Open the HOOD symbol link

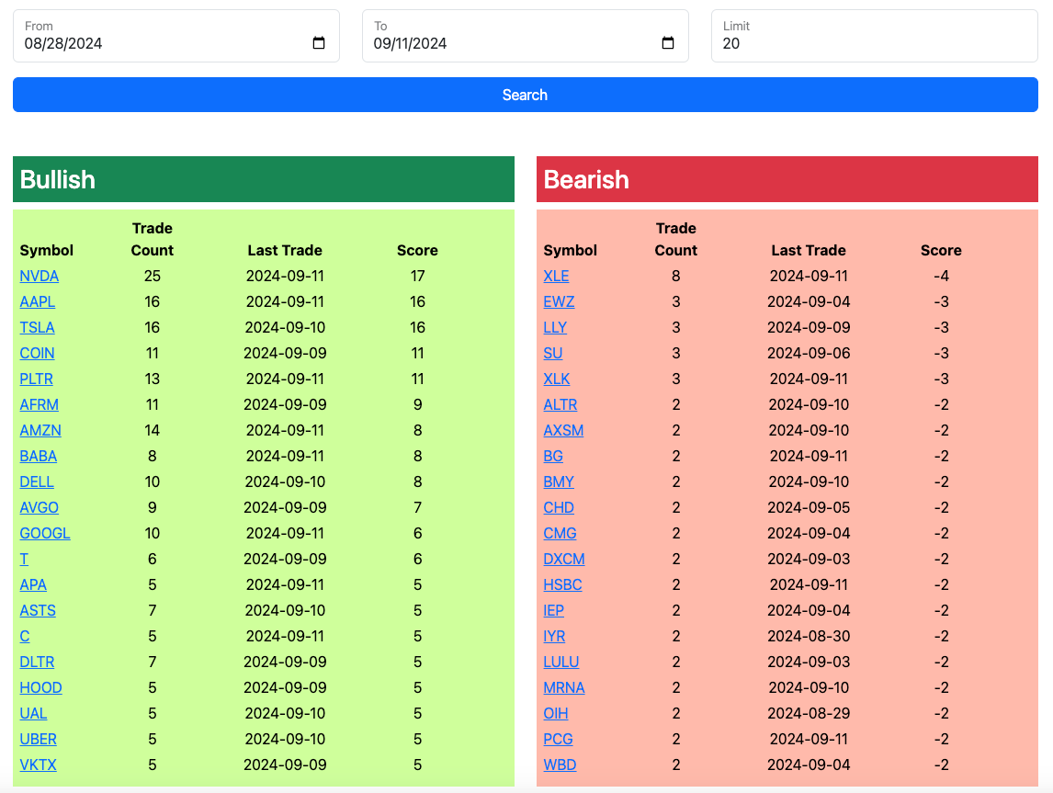tap(41, 687)
